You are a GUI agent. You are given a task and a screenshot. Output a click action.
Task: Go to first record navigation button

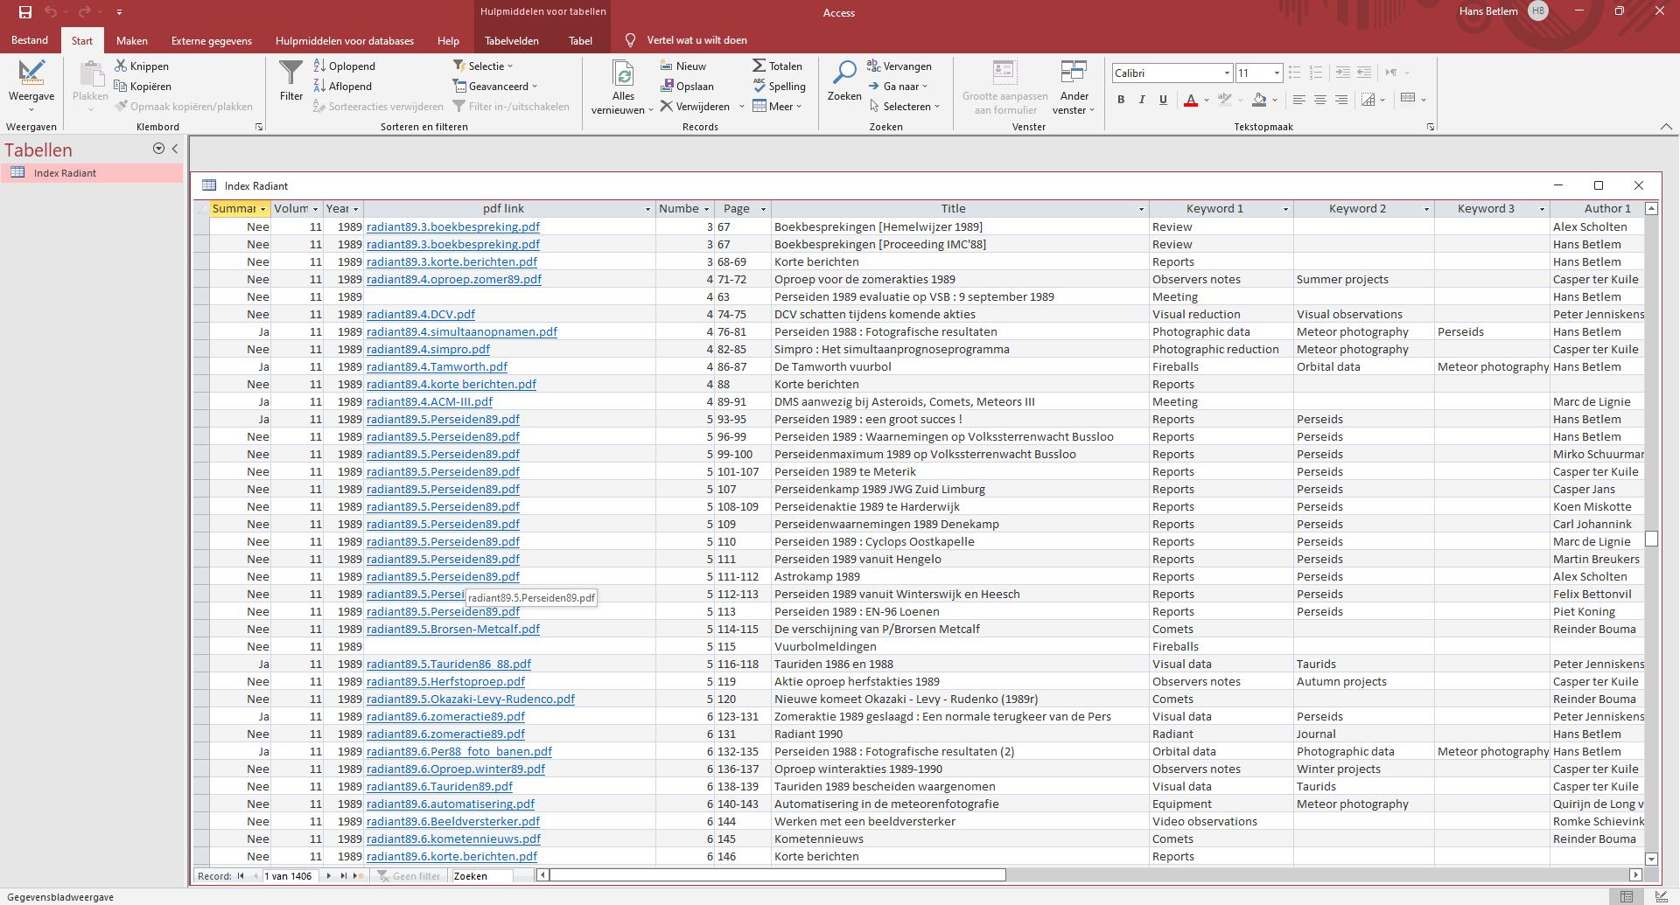pyautogui.click(x=241, y=875)
